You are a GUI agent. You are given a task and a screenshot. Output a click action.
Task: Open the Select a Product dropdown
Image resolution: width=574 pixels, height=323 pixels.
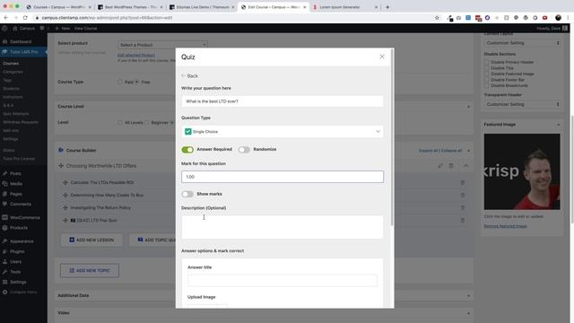162,45
